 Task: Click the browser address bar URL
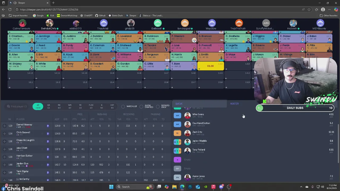click(x=49, y=10)
